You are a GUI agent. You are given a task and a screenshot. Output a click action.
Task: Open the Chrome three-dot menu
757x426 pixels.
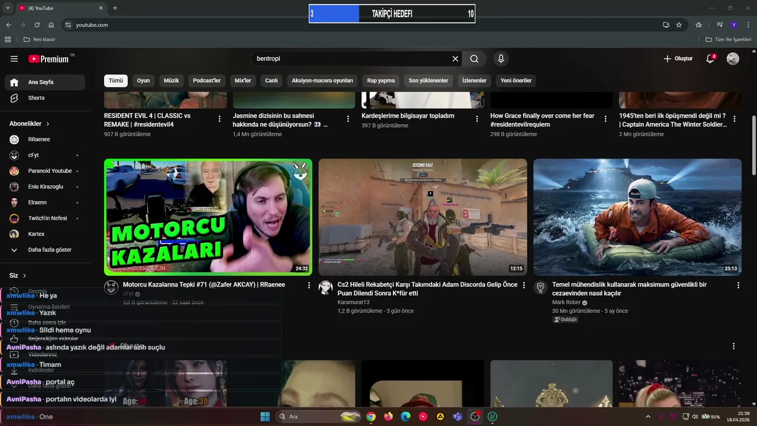coord(748,25)
